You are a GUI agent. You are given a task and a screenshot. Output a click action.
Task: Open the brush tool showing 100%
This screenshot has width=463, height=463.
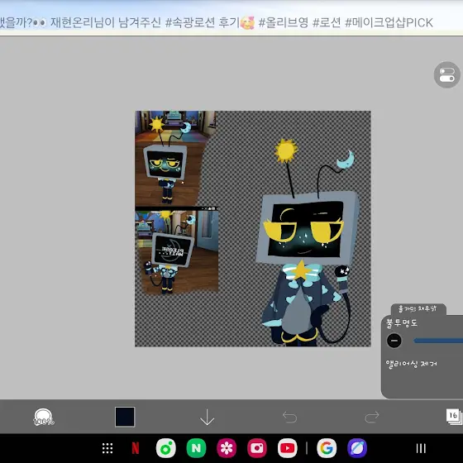(43, 417)
